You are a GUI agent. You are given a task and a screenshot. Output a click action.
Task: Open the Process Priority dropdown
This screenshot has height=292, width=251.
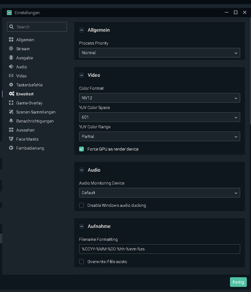click(x=159, y=53)
